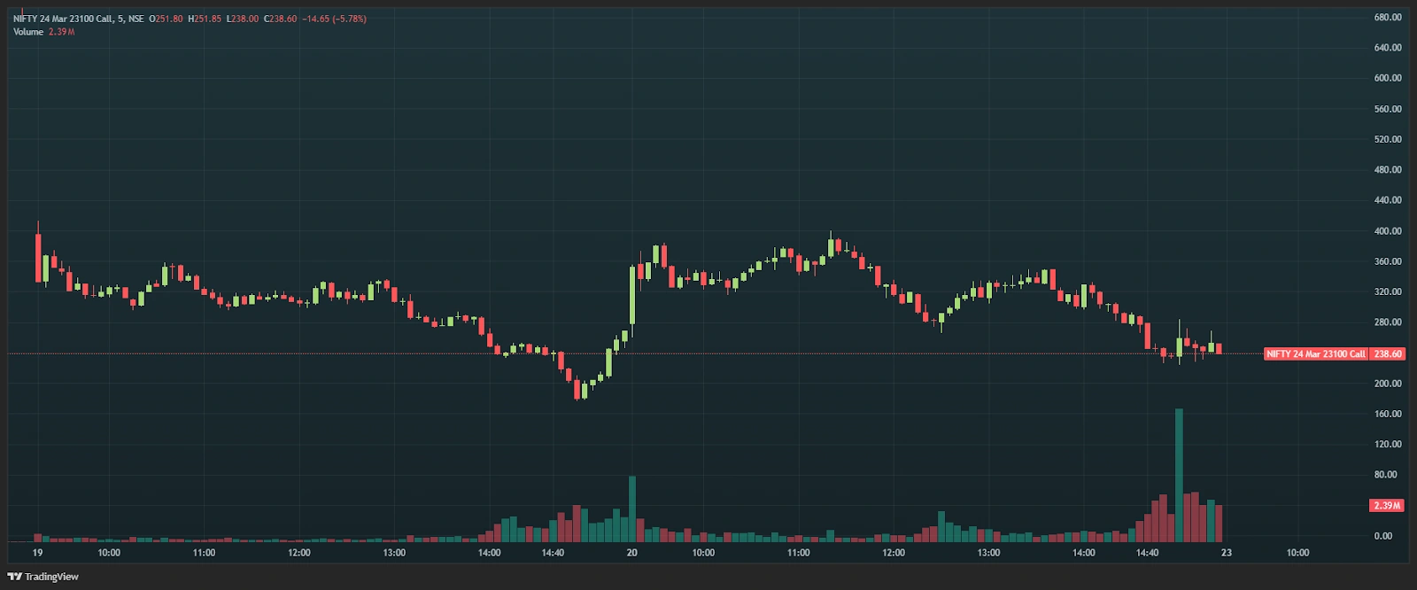
Task: Click the red 2.39M volume axis label
Action: [x=1387, y=506]
